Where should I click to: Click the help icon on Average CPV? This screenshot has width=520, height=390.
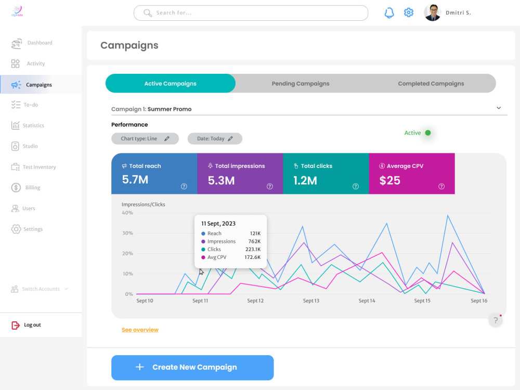pos(441,186)
